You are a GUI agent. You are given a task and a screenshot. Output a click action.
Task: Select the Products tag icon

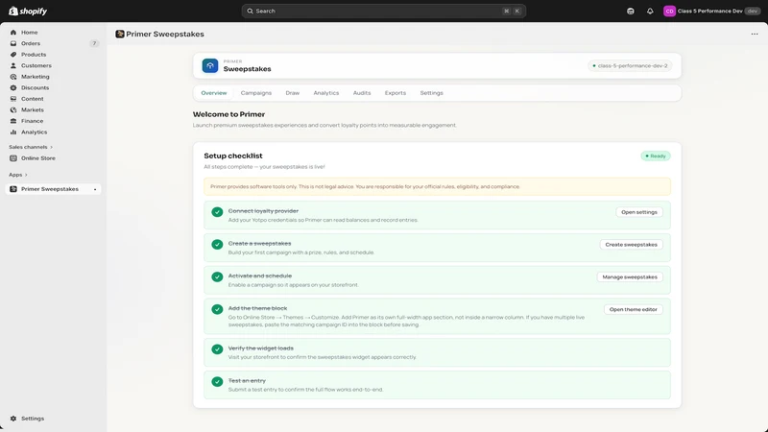(x=13, y=55)
